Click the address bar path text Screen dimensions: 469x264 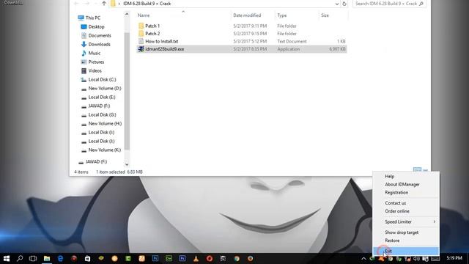click(147, 4)
